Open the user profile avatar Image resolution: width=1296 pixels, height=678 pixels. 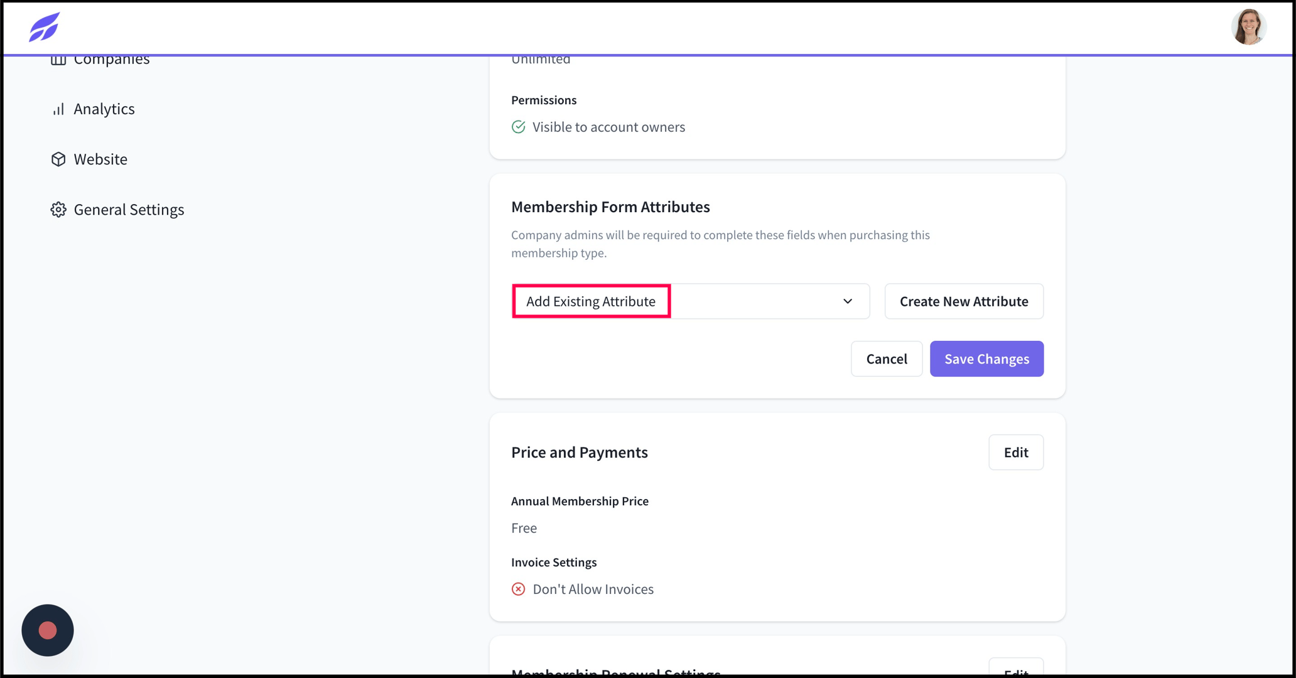click(1248, 27)
